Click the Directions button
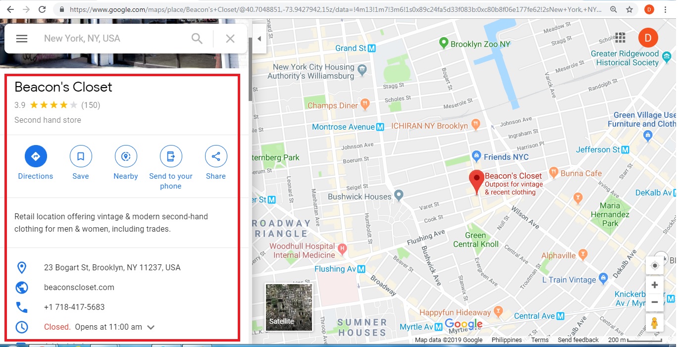 pos(36,163)
